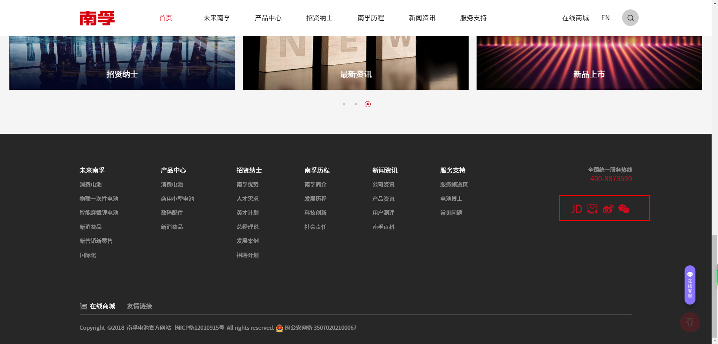Select the third carousel dot

[x=368, y=104]
